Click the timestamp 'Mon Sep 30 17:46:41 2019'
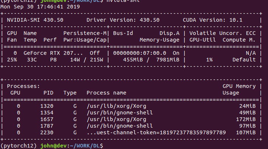This screenshot has height=149, width=268. point(40,7)
